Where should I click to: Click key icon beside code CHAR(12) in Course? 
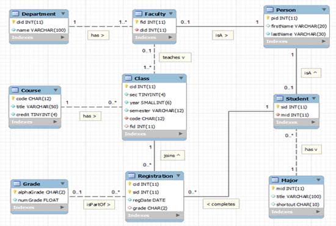(13, 98)
